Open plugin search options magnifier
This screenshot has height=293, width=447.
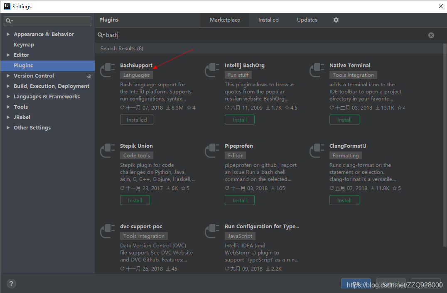(x=101, y=35)
